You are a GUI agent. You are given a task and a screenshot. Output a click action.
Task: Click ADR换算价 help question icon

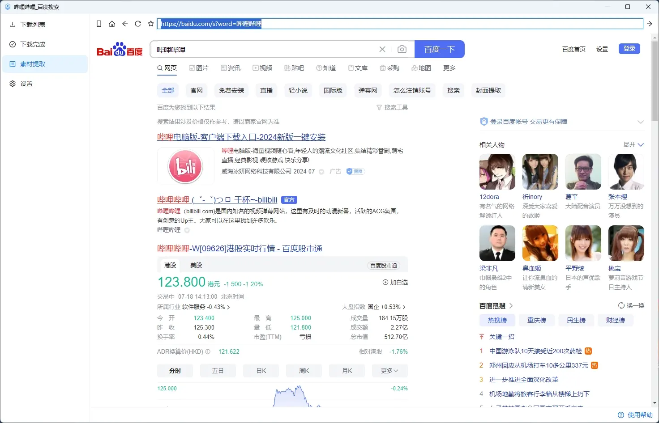(208, 352)
